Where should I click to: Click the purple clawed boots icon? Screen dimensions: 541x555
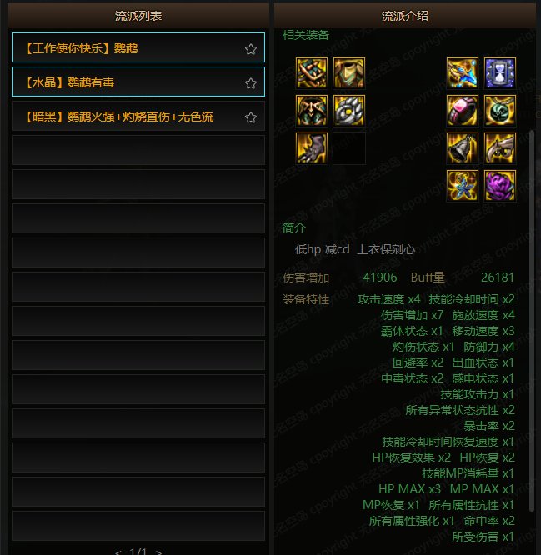(312, 148)
